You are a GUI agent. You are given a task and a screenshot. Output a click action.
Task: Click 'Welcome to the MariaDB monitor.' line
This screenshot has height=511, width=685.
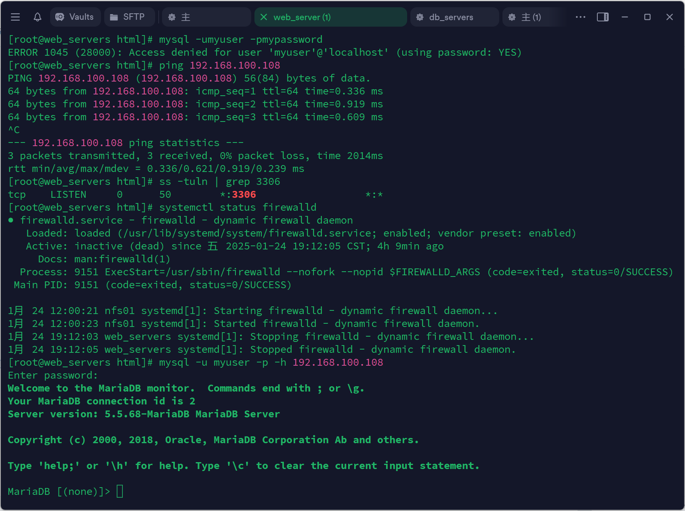tap(101, 388)
